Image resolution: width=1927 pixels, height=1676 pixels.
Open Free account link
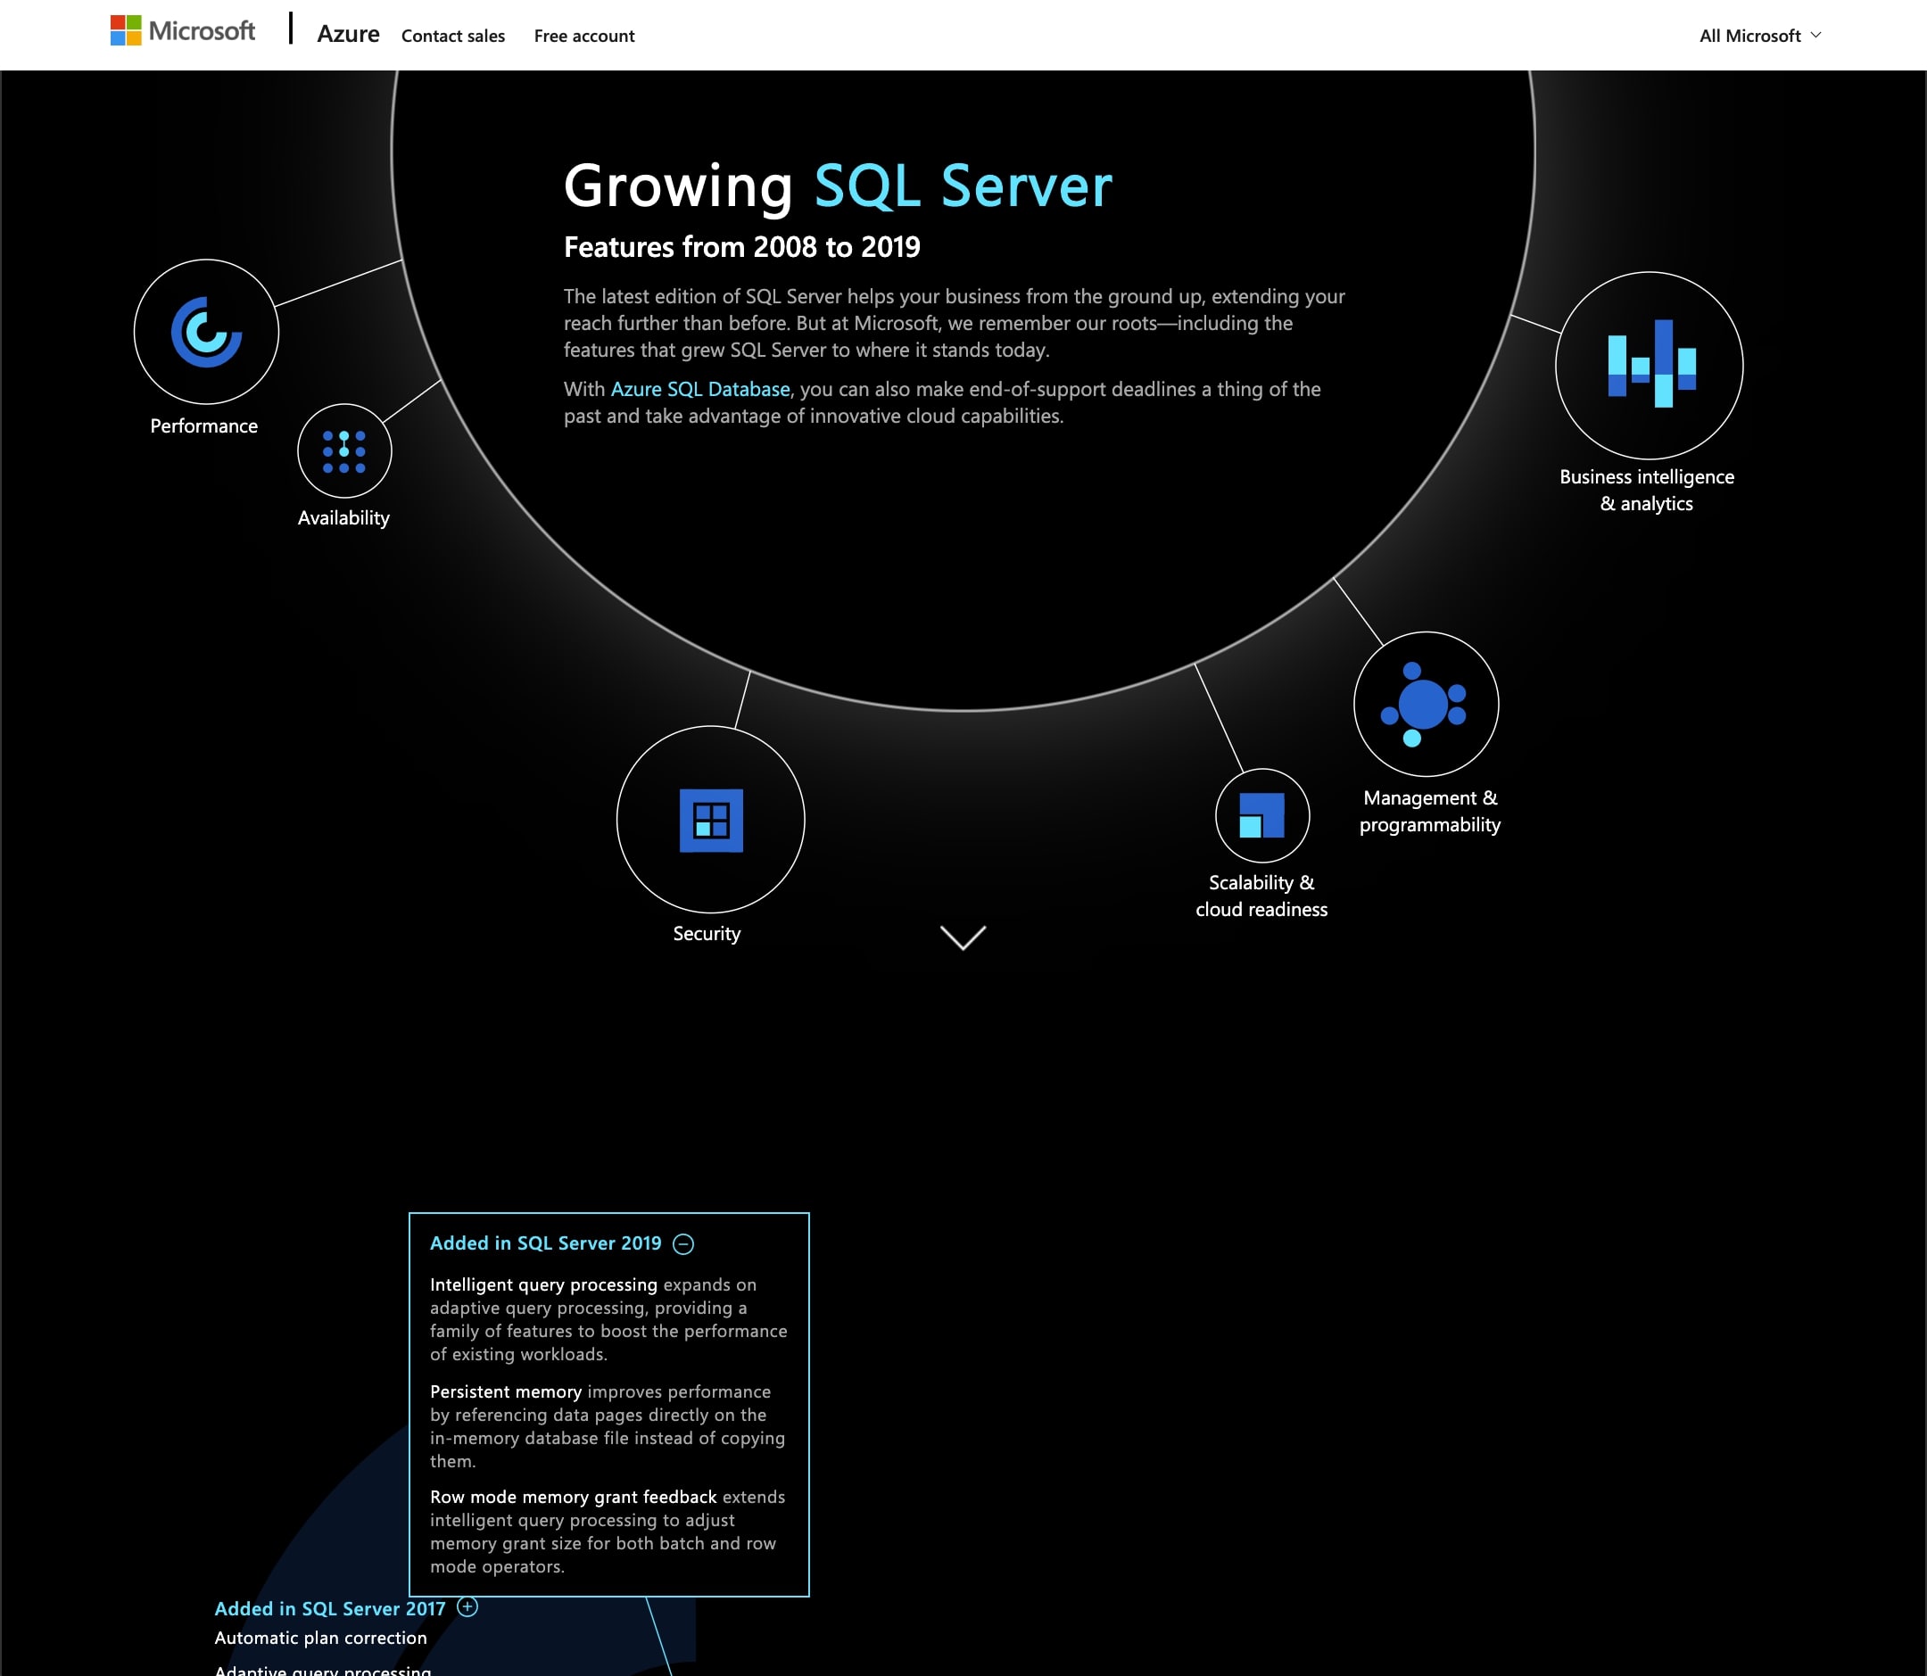pyautogui.click(x=583, y=36)
